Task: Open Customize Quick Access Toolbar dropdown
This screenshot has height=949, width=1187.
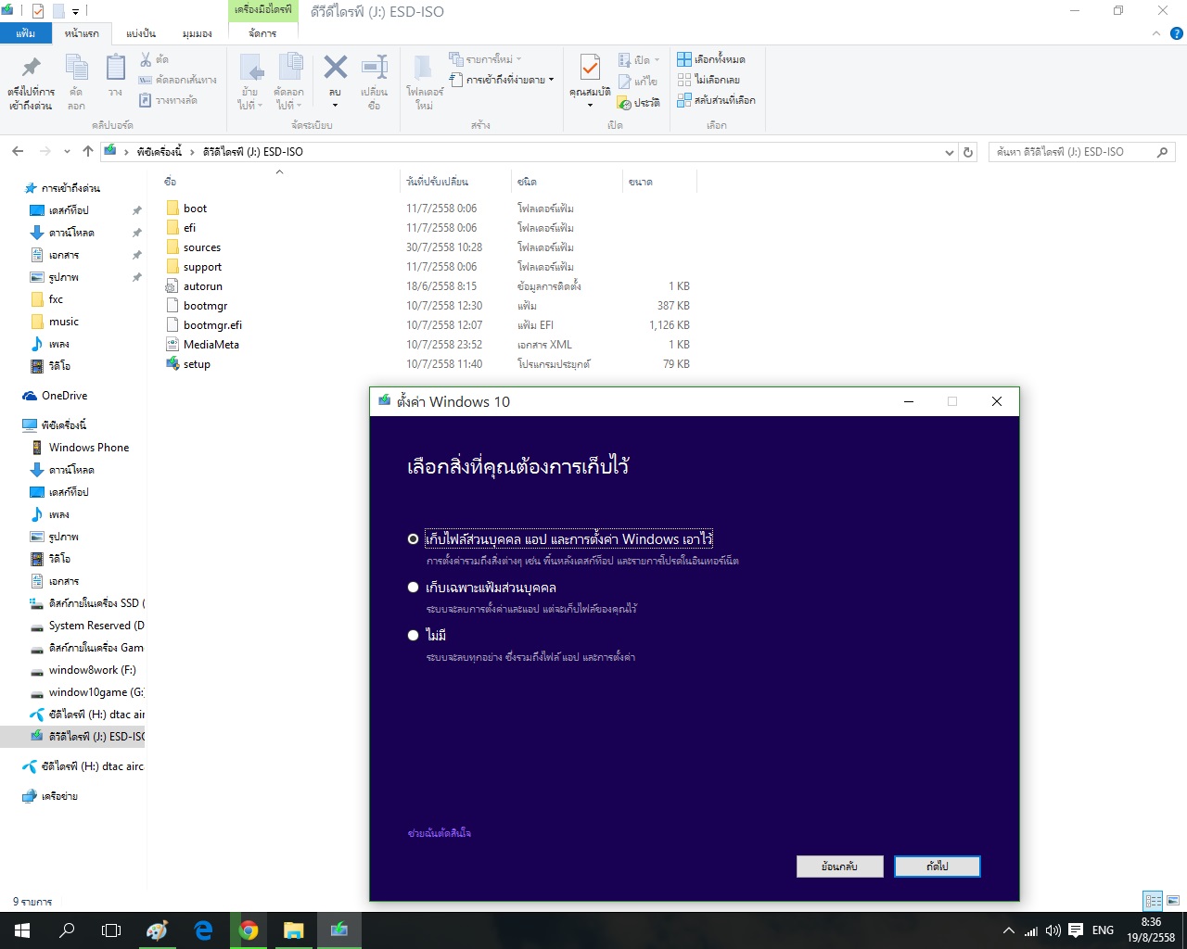Action: (75, 12)
